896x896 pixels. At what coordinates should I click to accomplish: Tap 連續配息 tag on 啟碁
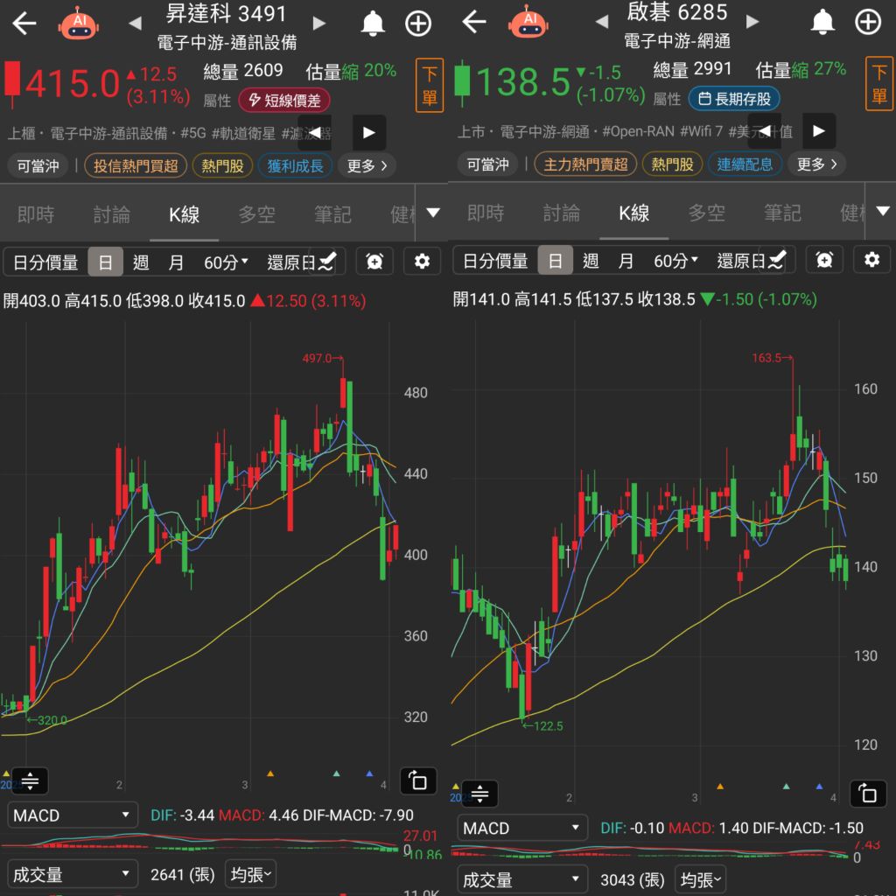[x=745, y=164]
